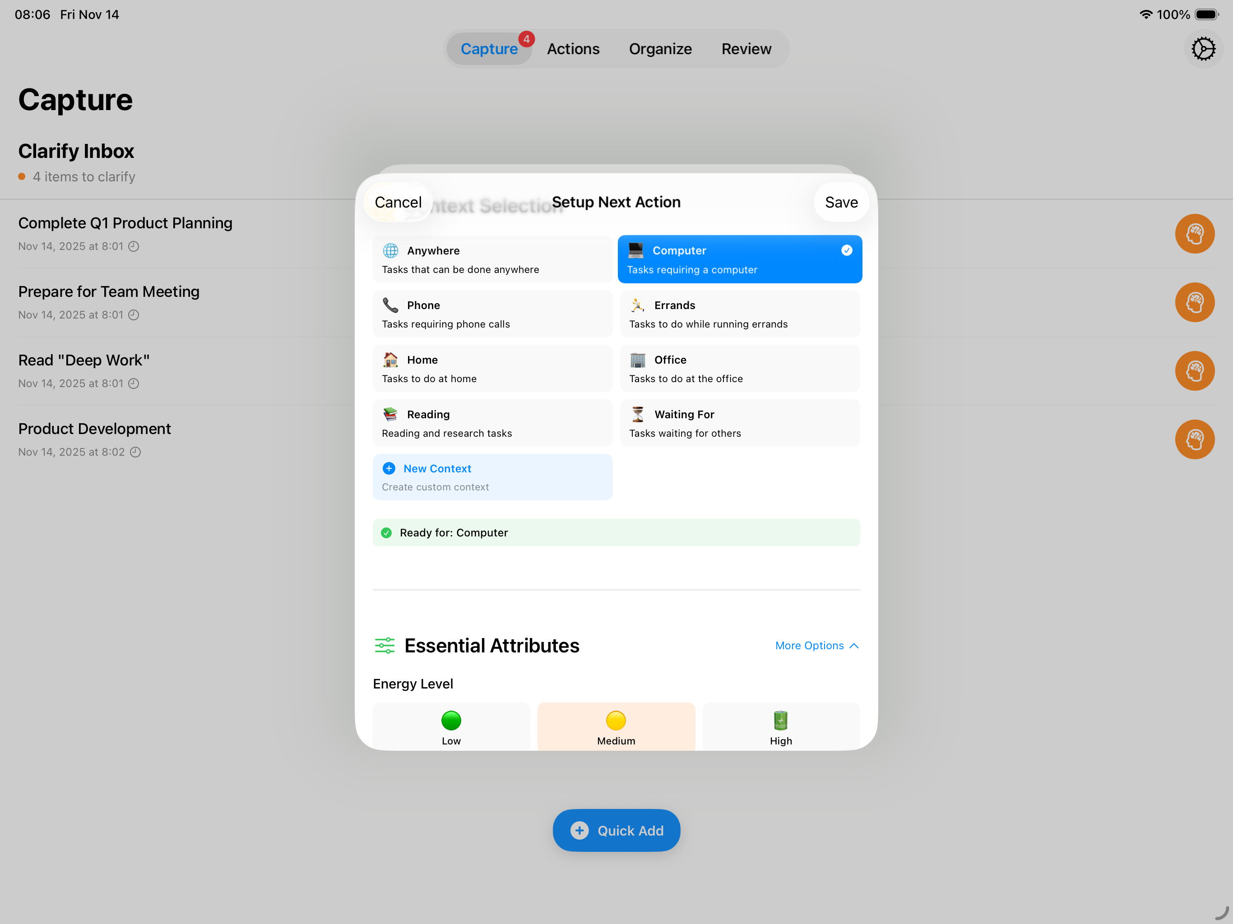The height and width of the screenshot is (924, 1233).
Task: Select High energy level
Action: [780, 726]
